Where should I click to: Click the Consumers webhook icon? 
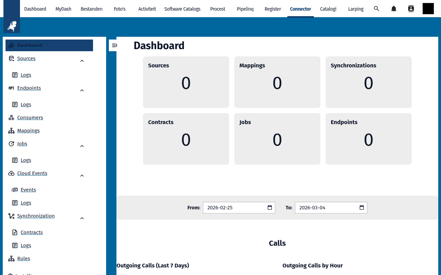pos(11,118)
